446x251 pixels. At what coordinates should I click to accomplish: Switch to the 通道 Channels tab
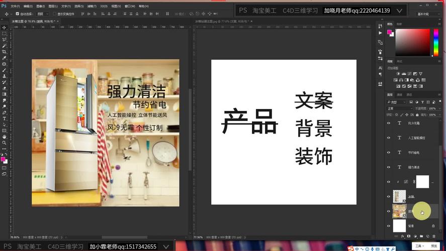[x=400, y=94]
